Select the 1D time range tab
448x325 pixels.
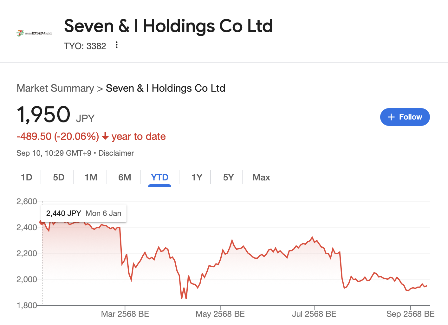point(27,177)
